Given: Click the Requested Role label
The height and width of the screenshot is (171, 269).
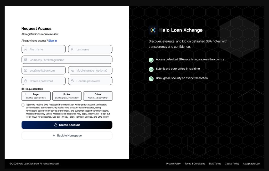Looking at the screenshot, I should (34, 89).
